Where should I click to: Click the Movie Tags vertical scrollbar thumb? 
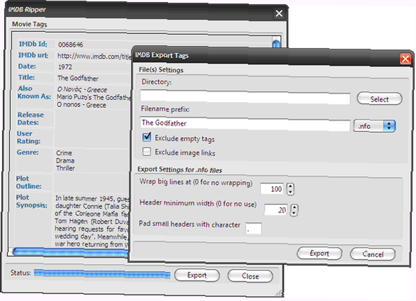point(276,43)
